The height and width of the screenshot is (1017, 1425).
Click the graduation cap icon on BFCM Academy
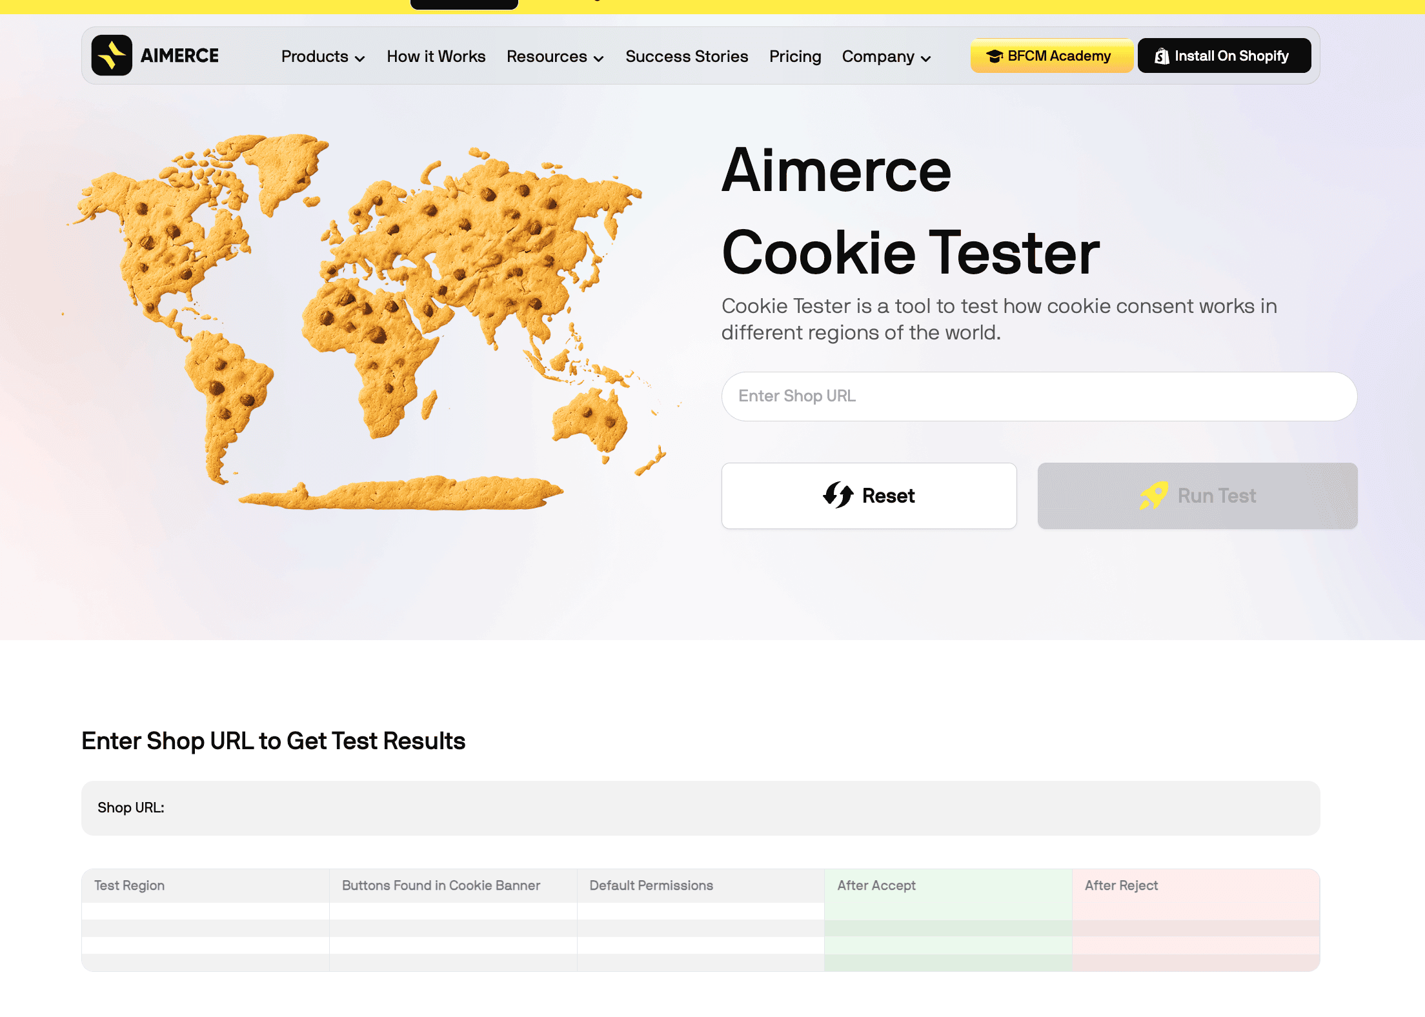[x=994, y=56]
